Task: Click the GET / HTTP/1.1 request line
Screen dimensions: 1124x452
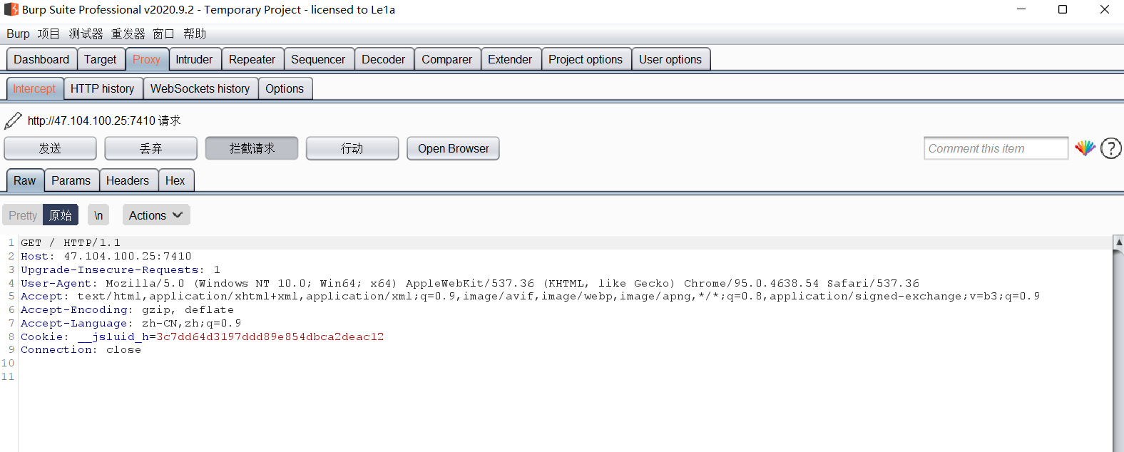Action: pyautogui.click(x=71, y=242)
